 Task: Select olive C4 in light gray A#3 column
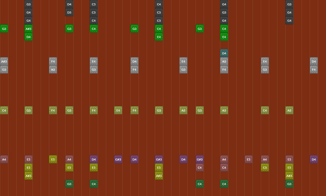4,111
